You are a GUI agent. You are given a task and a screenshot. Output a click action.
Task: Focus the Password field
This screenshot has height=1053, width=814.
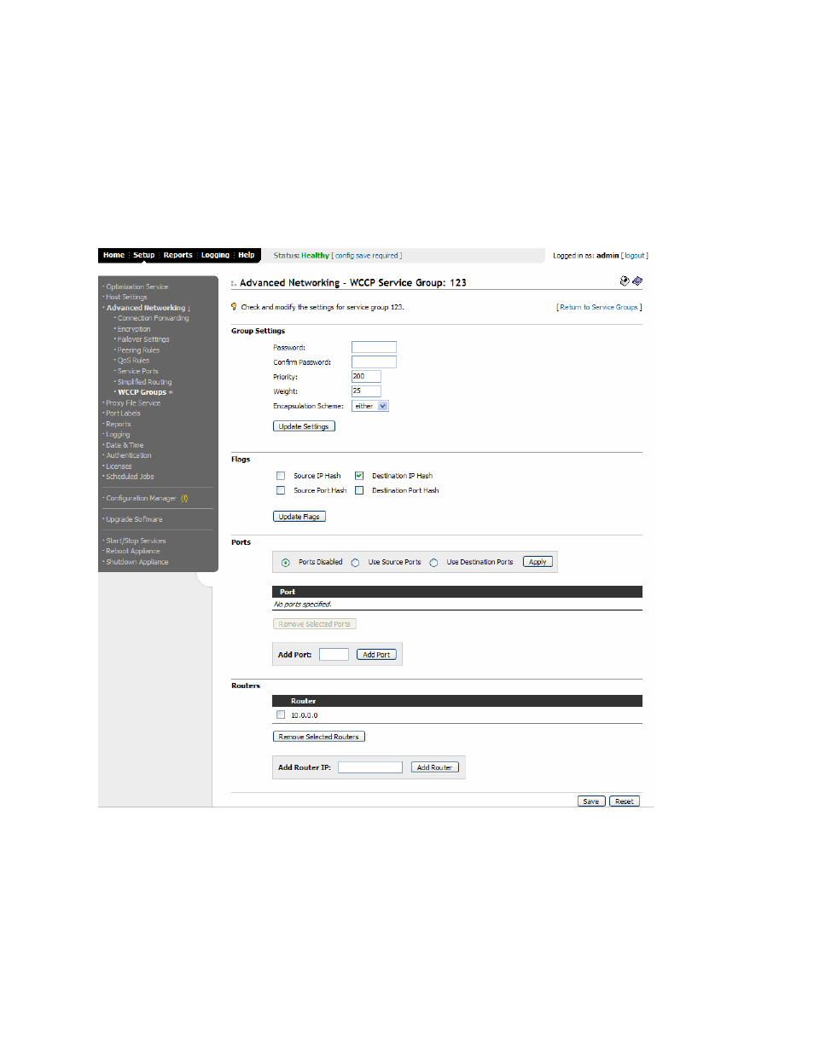pos(374,347)
